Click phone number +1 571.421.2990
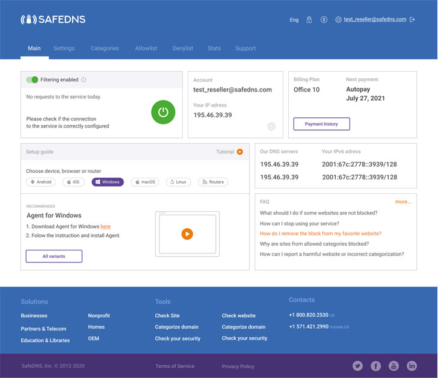 click(309, 327)
